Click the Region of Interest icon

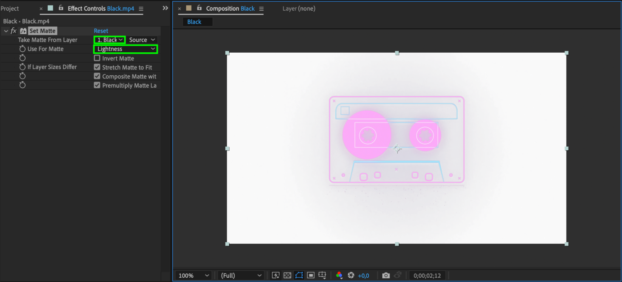311,275
